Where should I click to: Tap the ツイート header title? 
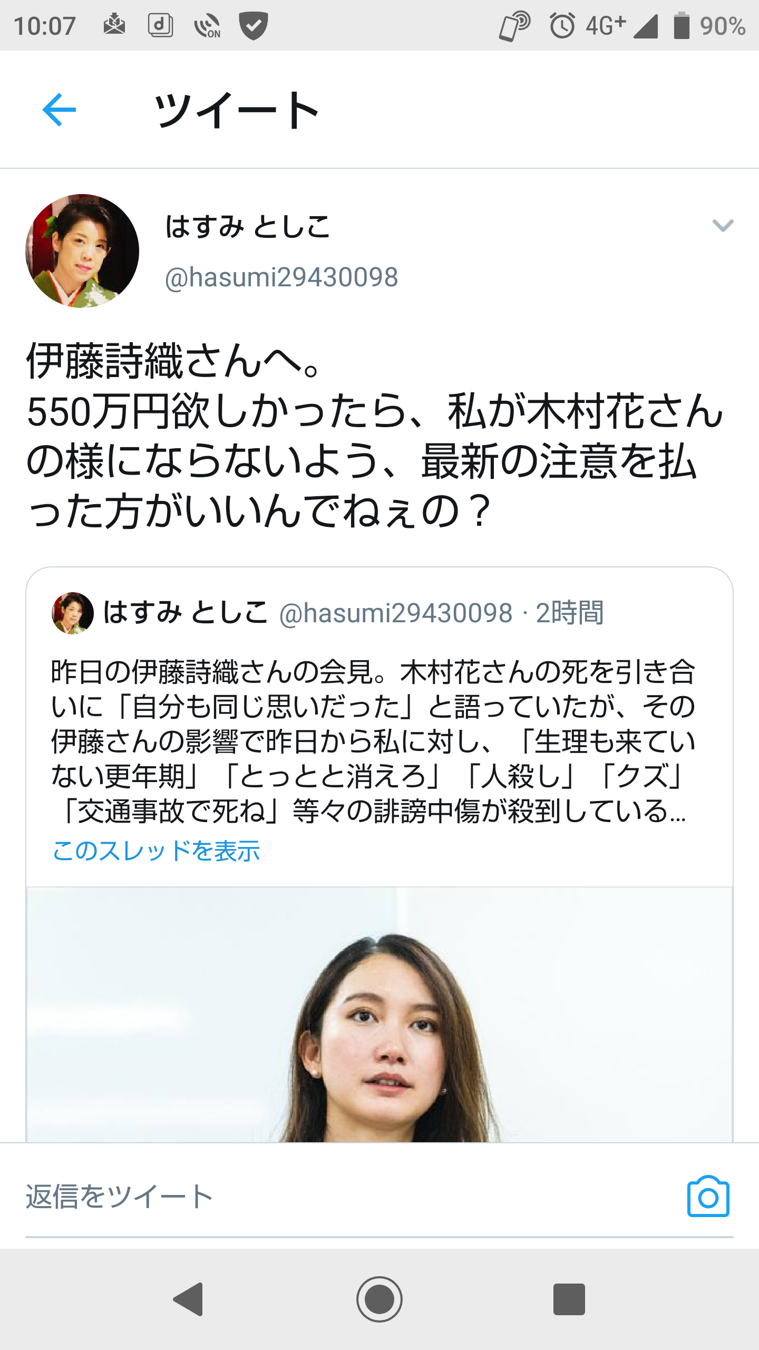click(237, 110)
